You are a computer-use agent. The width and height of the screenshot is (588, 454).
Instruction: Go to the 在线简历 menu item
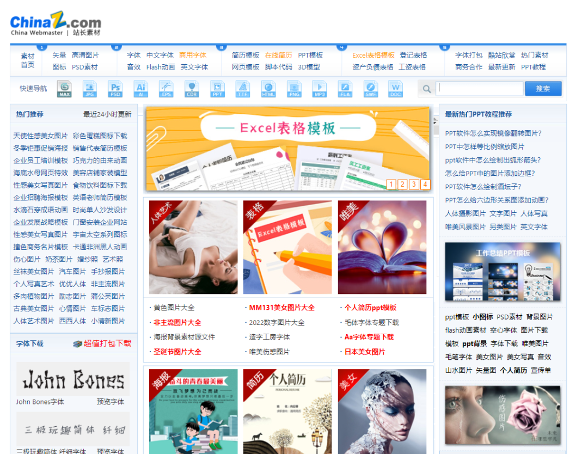click(x=278, y=55)
